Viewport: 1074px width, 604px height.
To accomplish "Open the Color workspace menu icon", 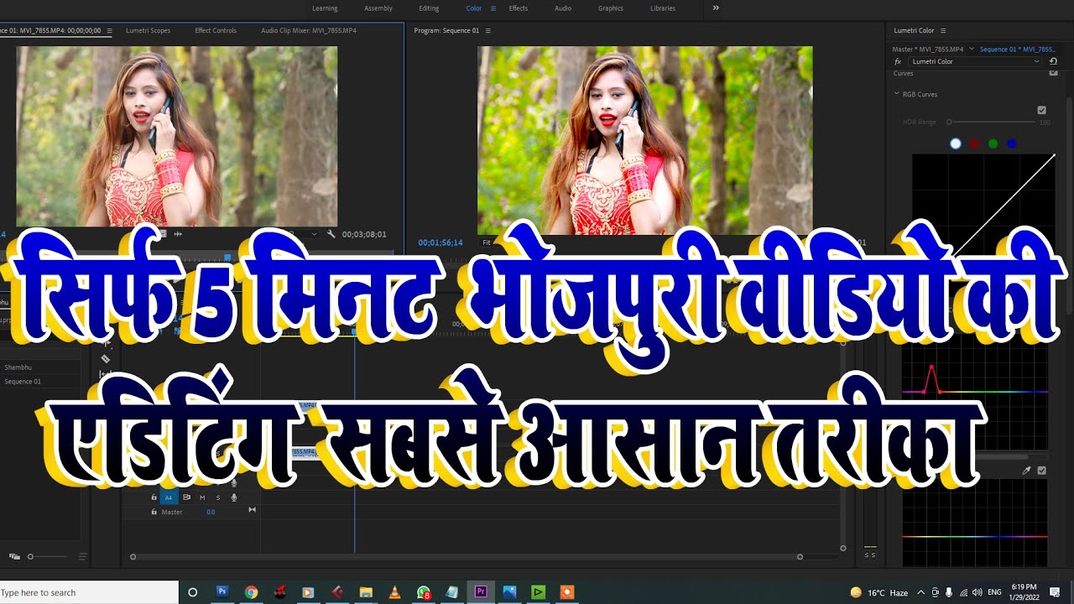I will [x=493, y=8].
